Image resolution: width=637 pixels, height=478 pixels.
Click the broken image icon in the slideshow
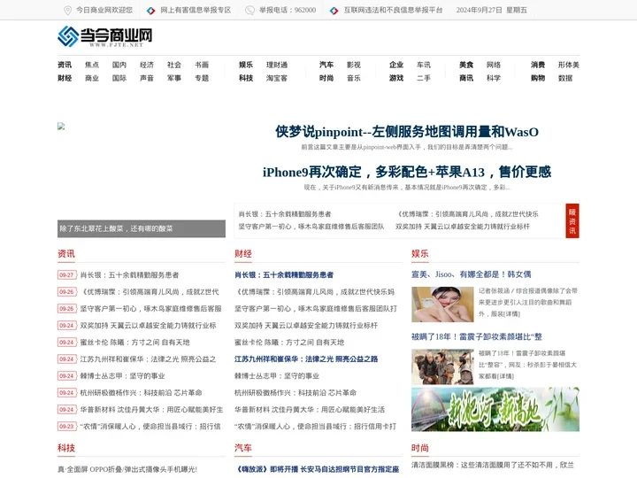[x=61, y=126]
